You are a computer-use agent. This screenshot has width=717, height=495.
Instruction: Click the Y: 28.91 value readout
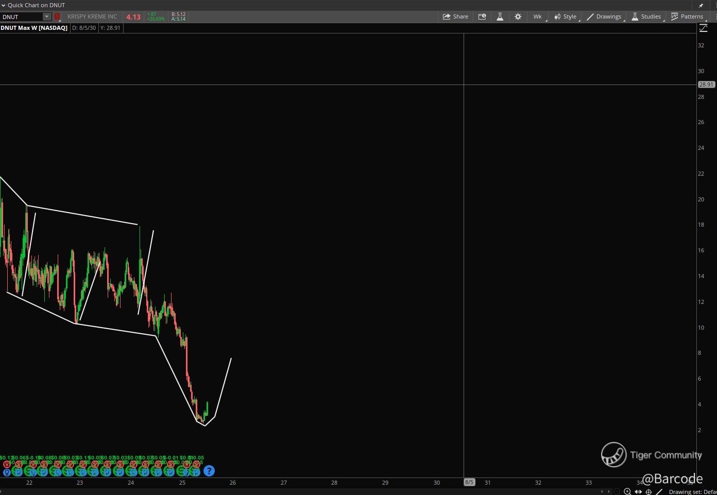pyautogui.click(x=110, y=28)
